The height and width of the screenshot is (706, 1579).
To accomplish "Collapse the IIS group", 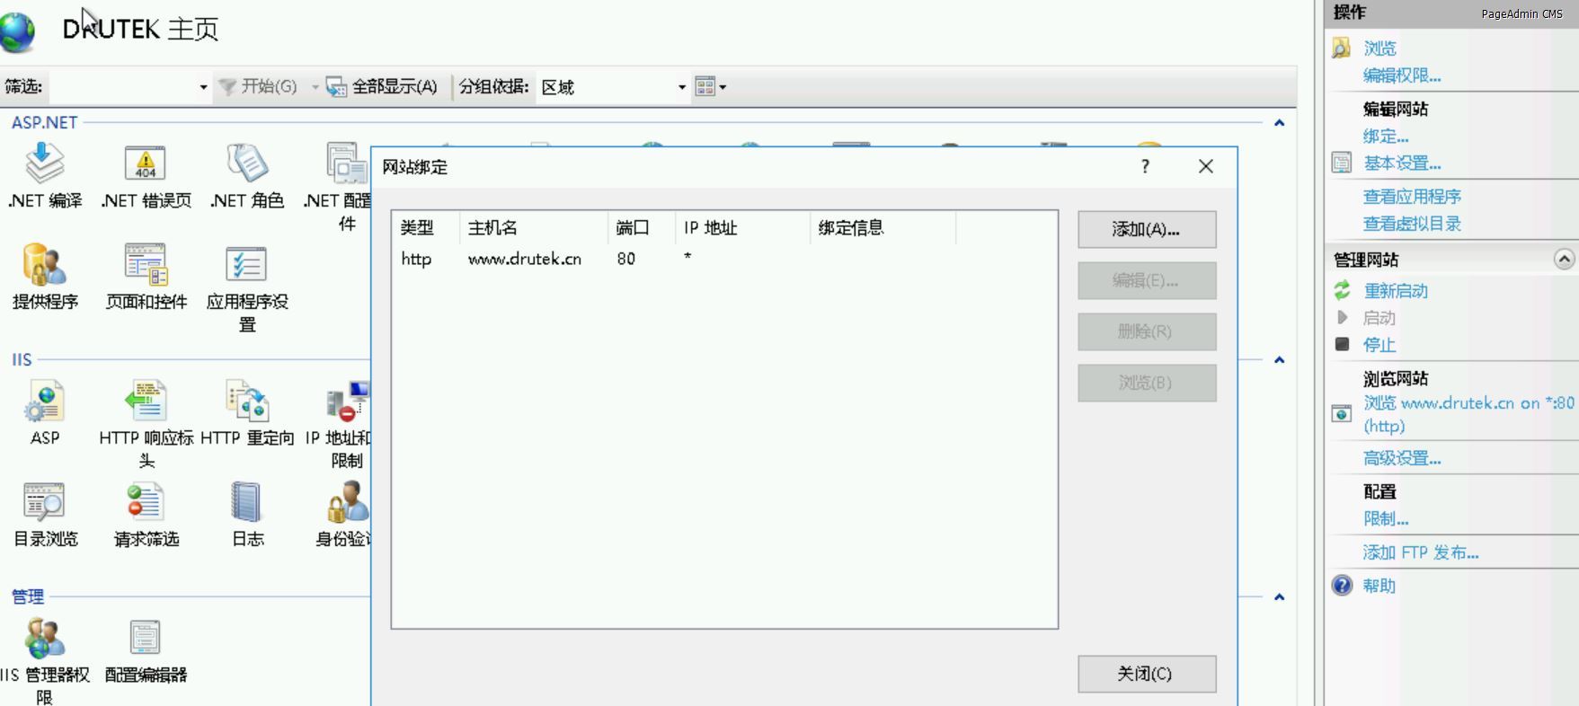I will (1279, 360).
